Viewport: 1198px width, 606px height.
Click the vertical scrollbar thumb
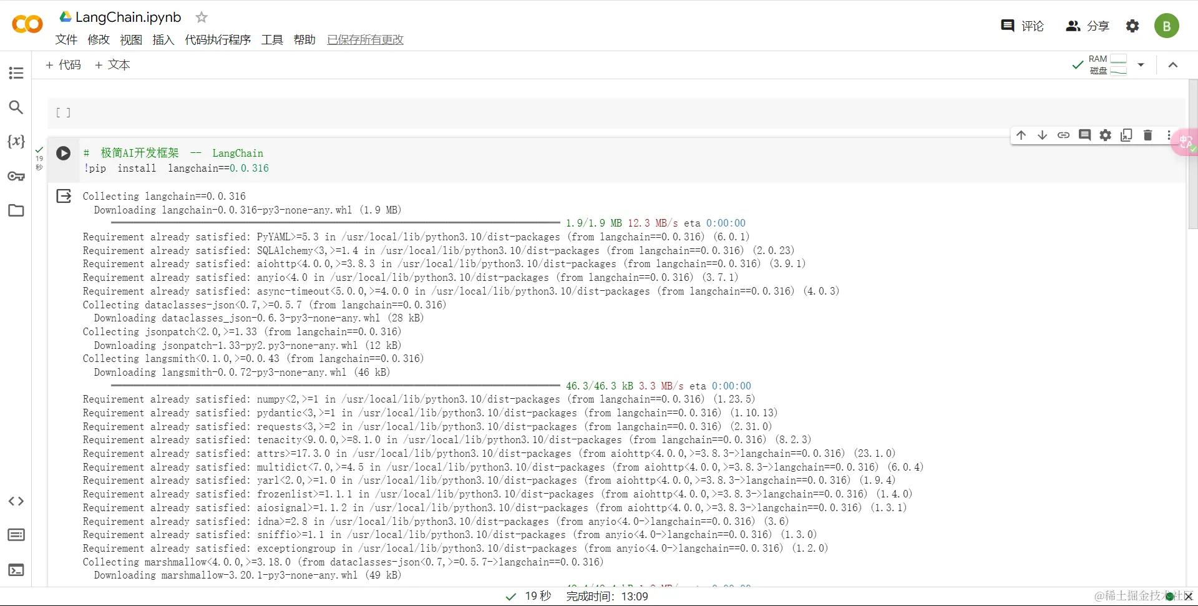pos(1193,153)
